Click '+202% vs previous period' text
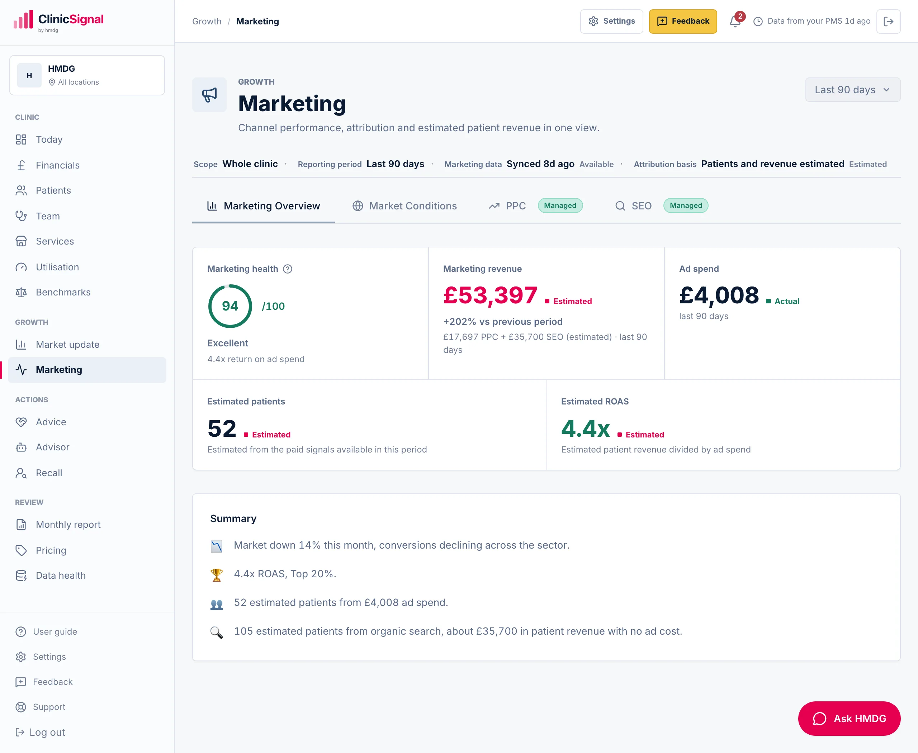This screenshot has height=753, width=918. [503, 322]
